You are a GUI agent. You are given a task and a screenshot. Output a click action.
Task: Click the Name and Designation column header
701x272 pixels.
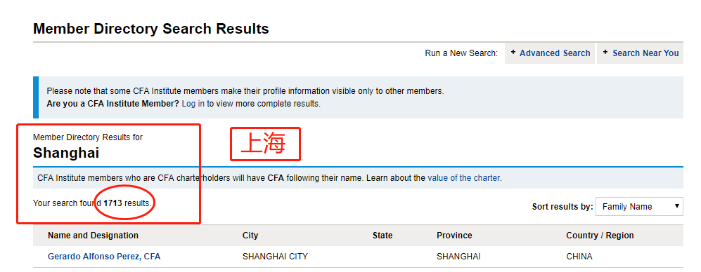[x=93, y=236]
